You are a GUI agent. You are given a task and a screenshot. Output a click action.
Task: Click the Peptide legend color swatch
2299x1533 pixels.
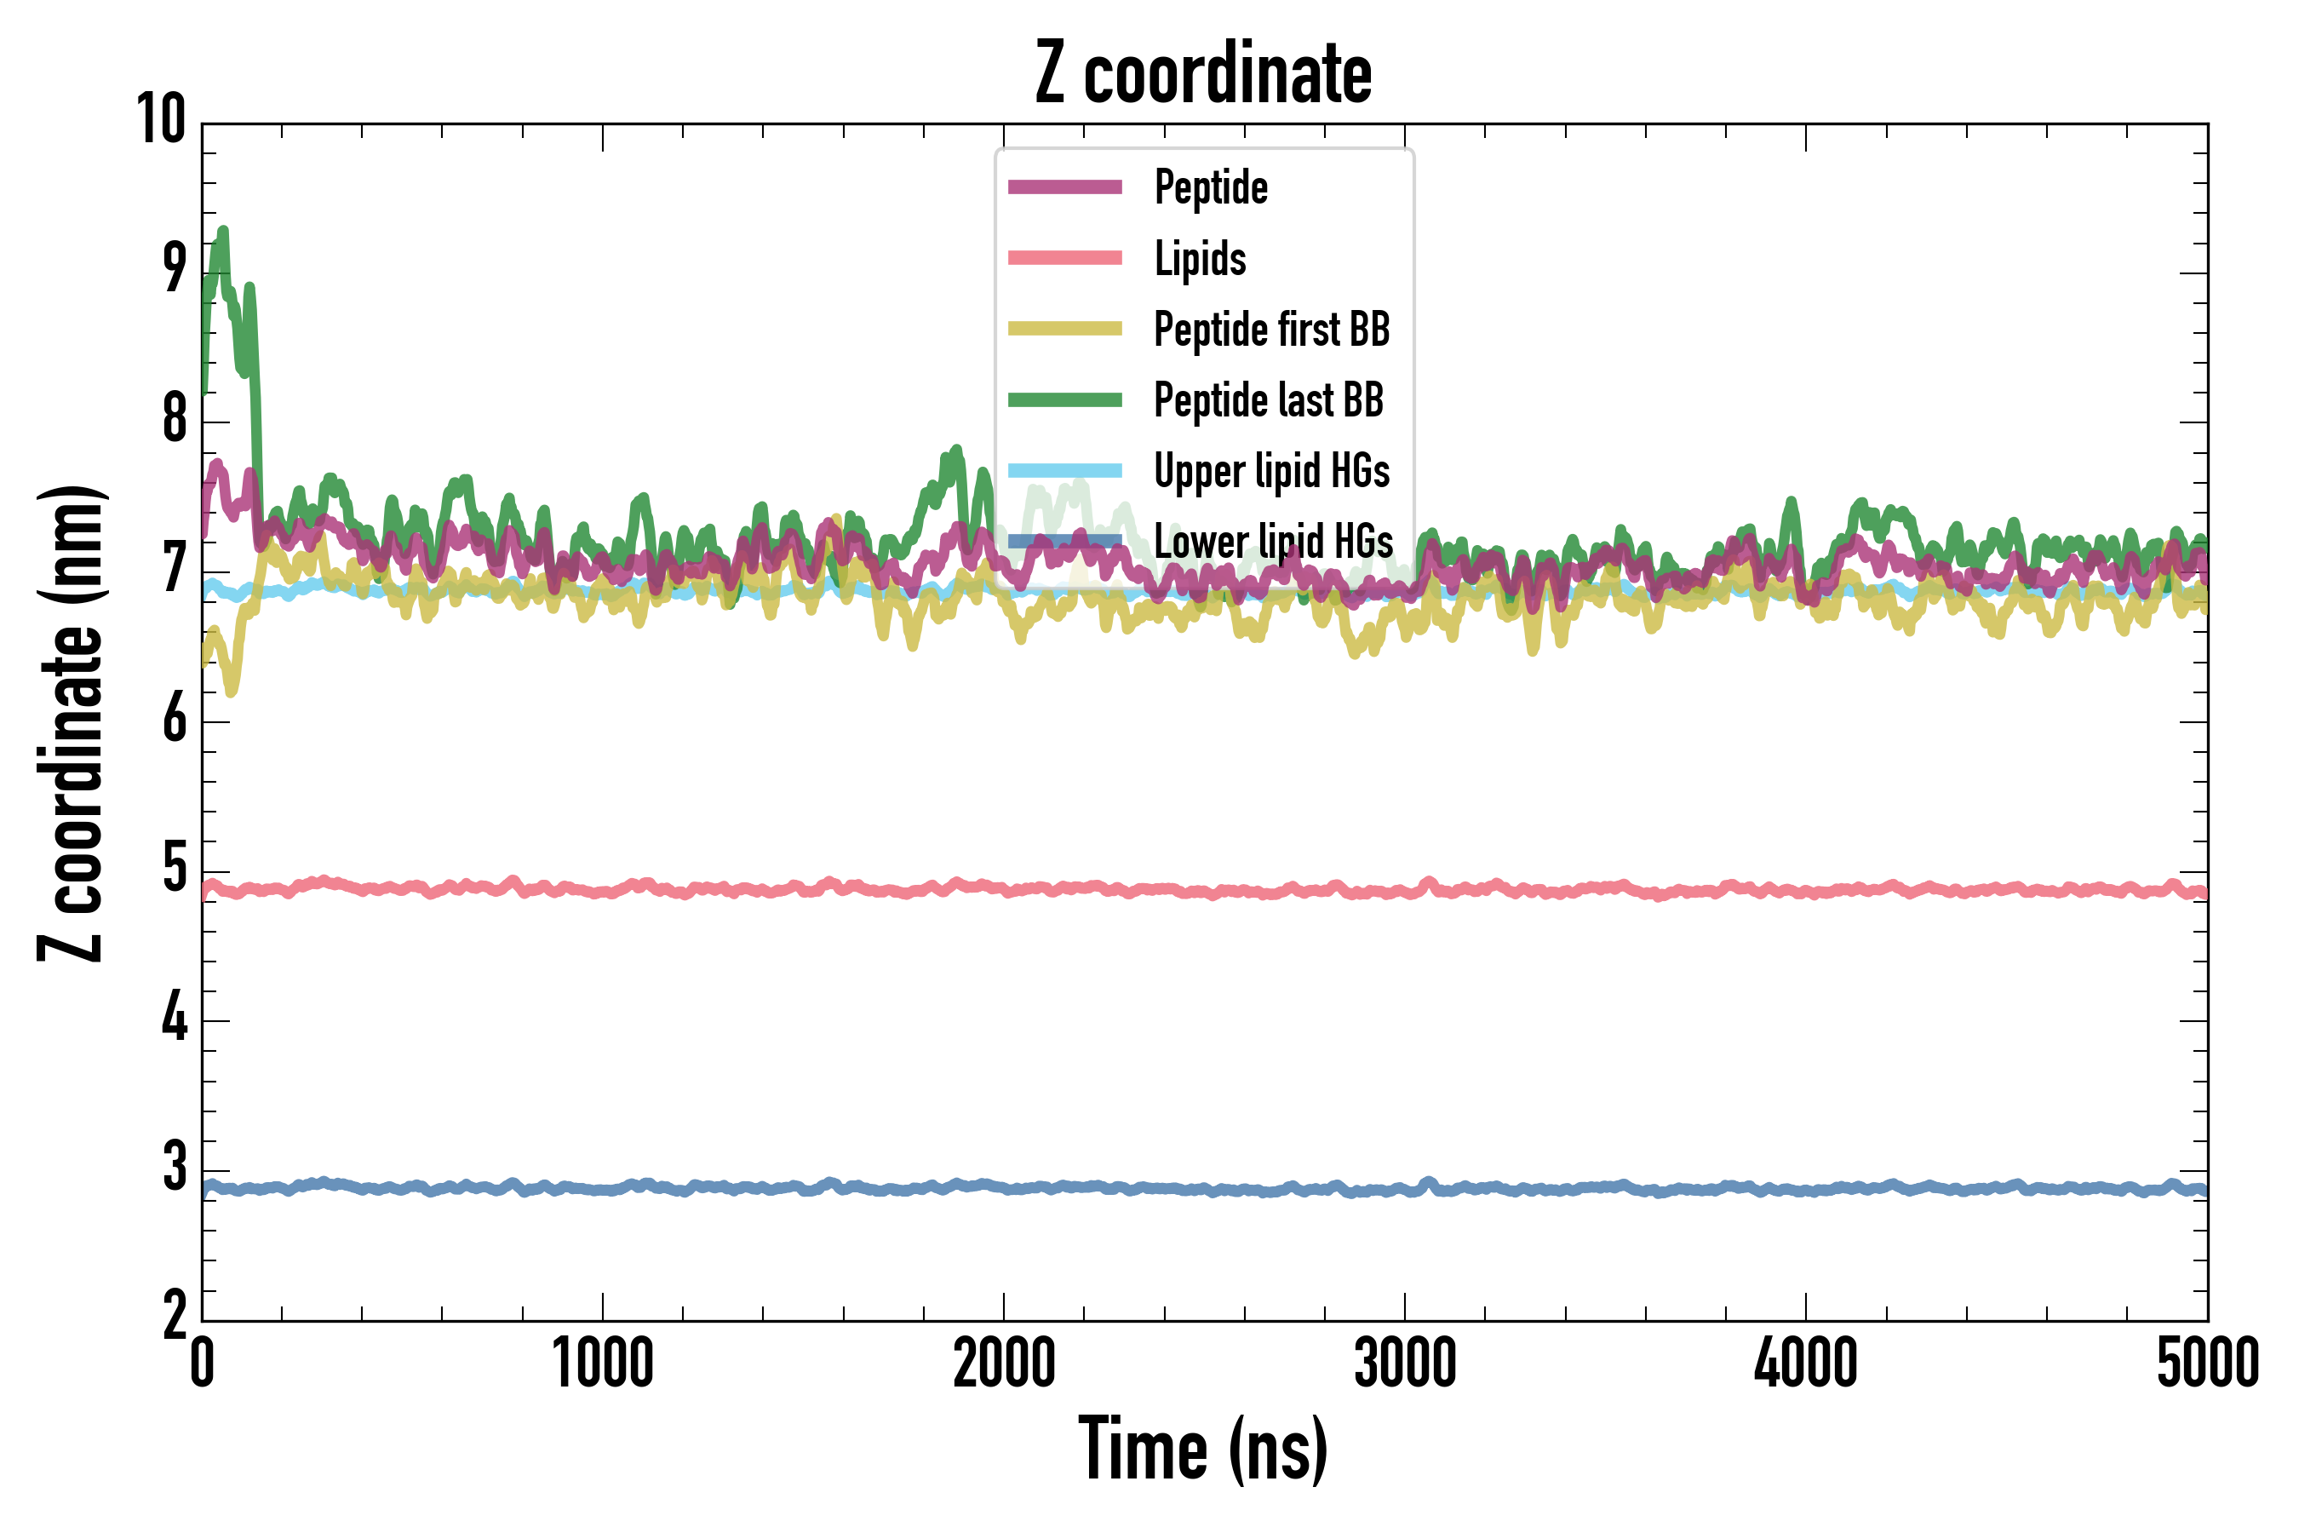coord(1064,187)
